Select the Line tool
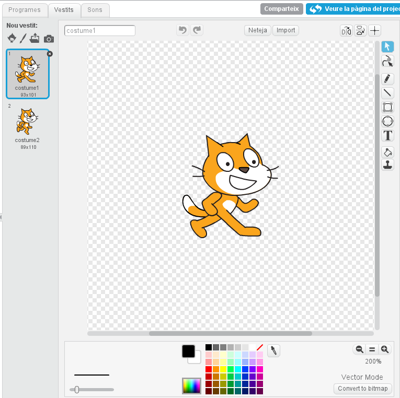This screenshot has width=400, height=398. pyautogui.click(x=387, y=93)
